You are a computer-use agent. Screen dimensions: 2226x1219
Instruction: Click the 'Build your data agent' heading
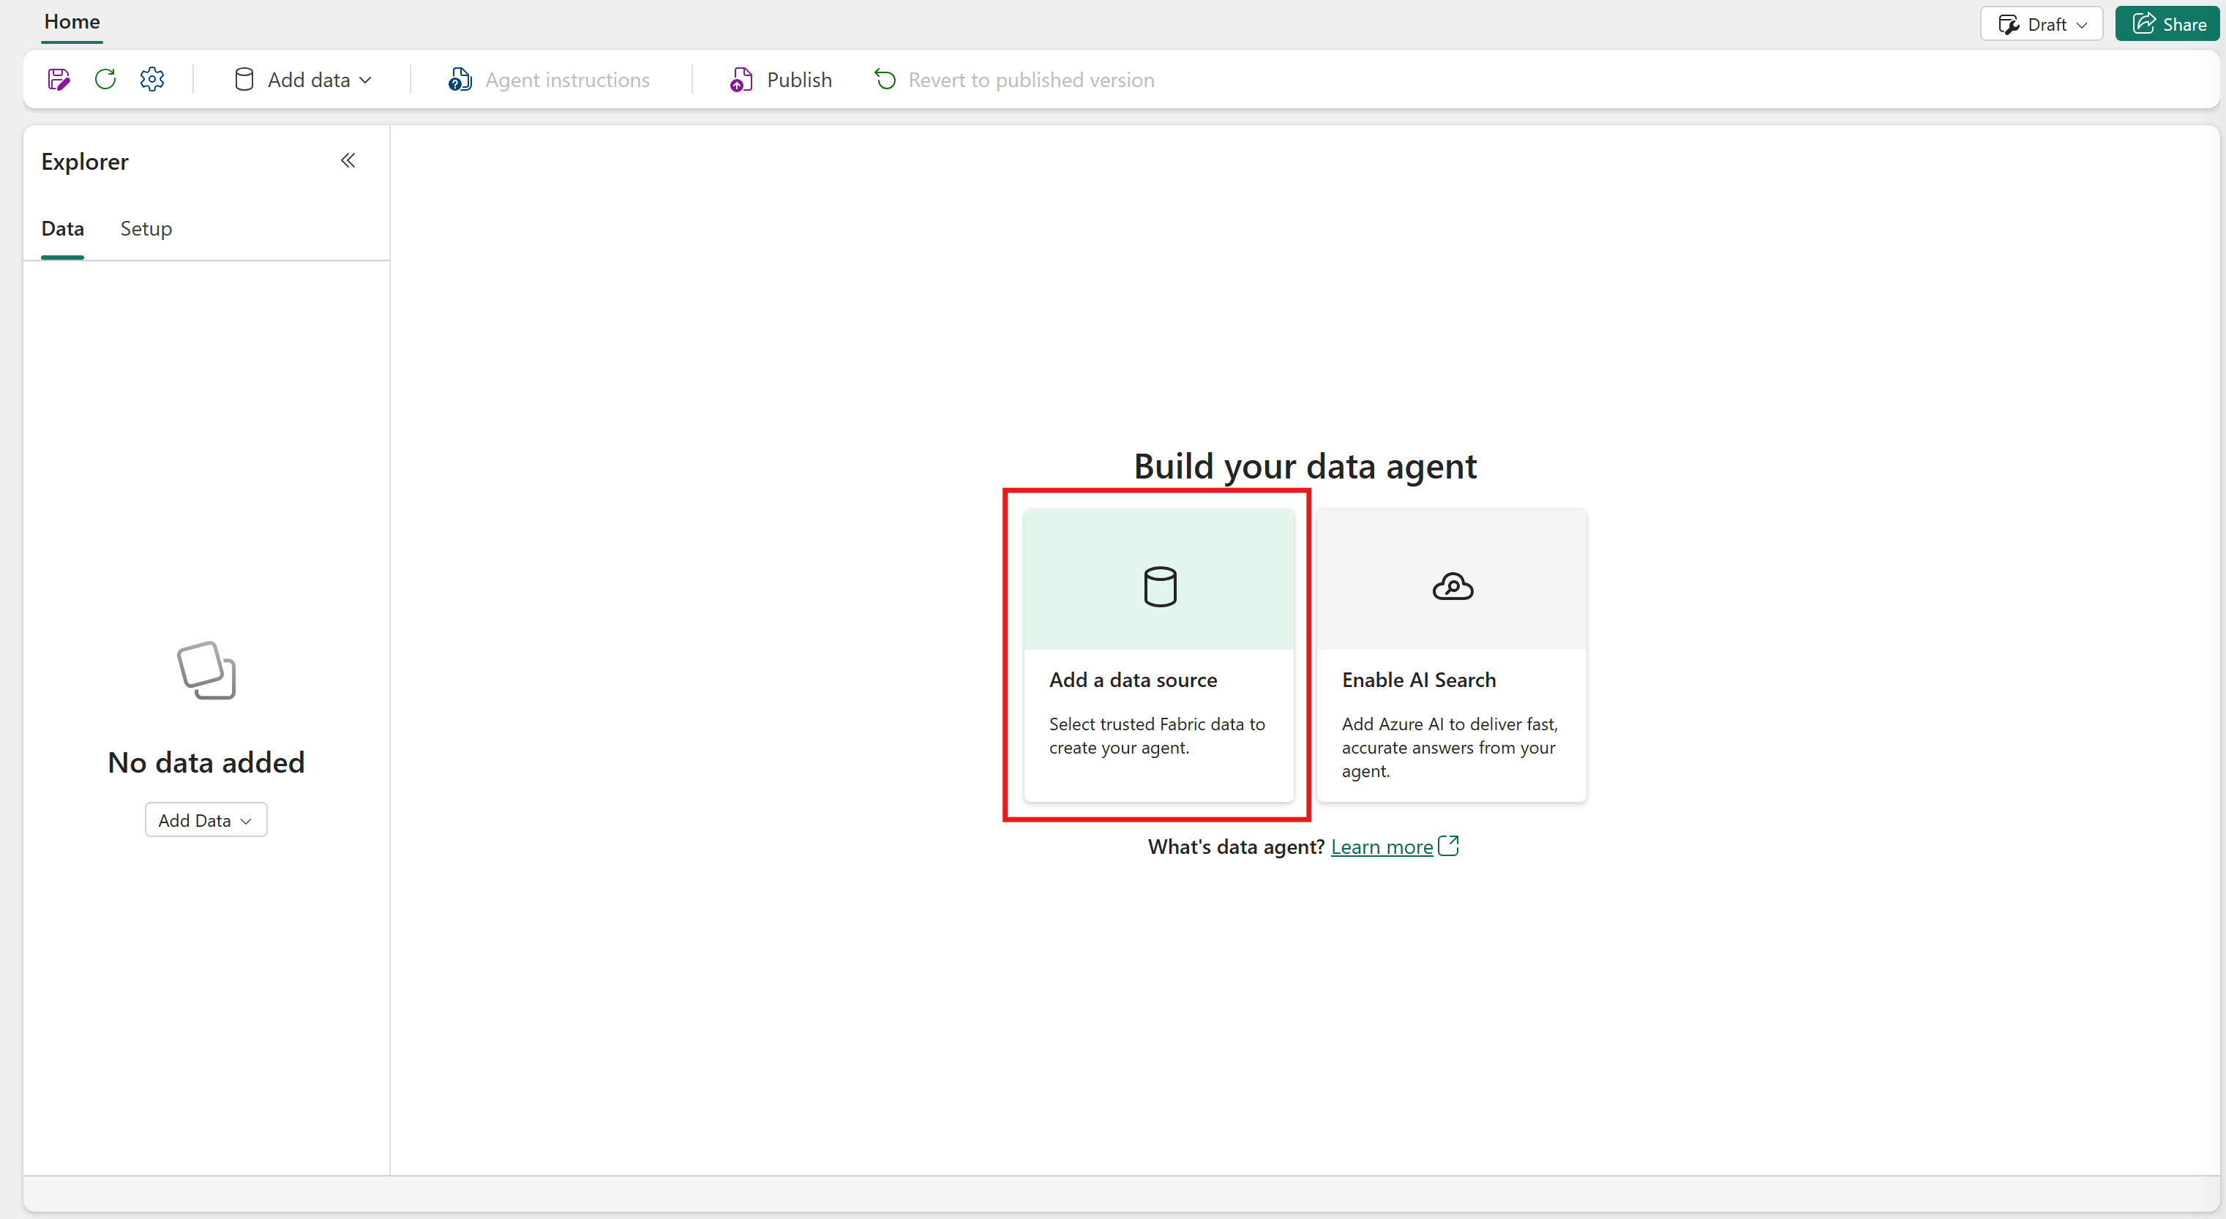click(x=1305, y=467)
